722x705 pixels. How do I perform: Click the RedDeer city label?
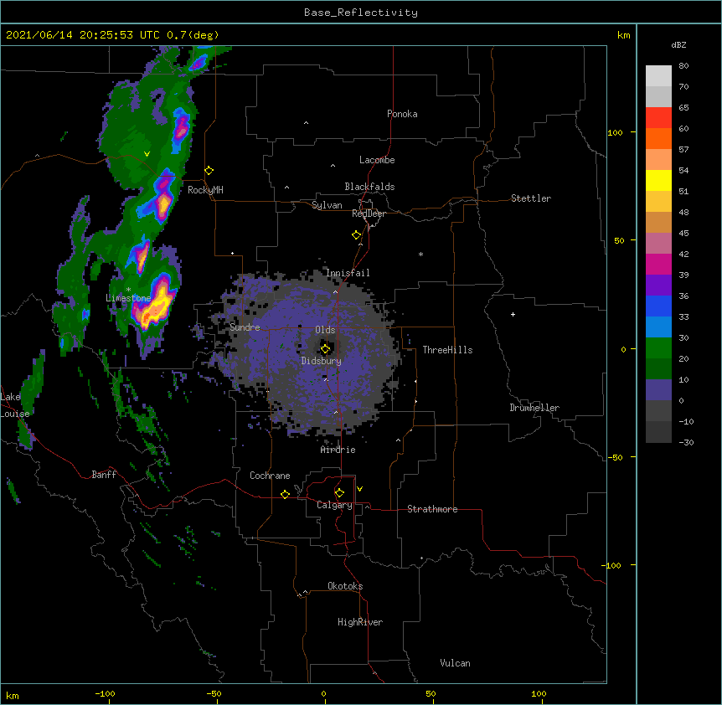coord(369,214)
